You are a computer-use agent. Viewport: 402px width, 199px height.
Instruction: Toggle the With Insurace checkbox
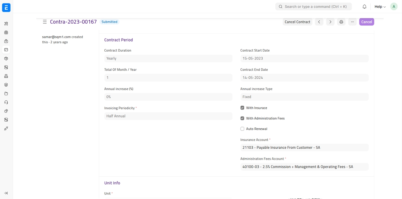coord(242,108)
